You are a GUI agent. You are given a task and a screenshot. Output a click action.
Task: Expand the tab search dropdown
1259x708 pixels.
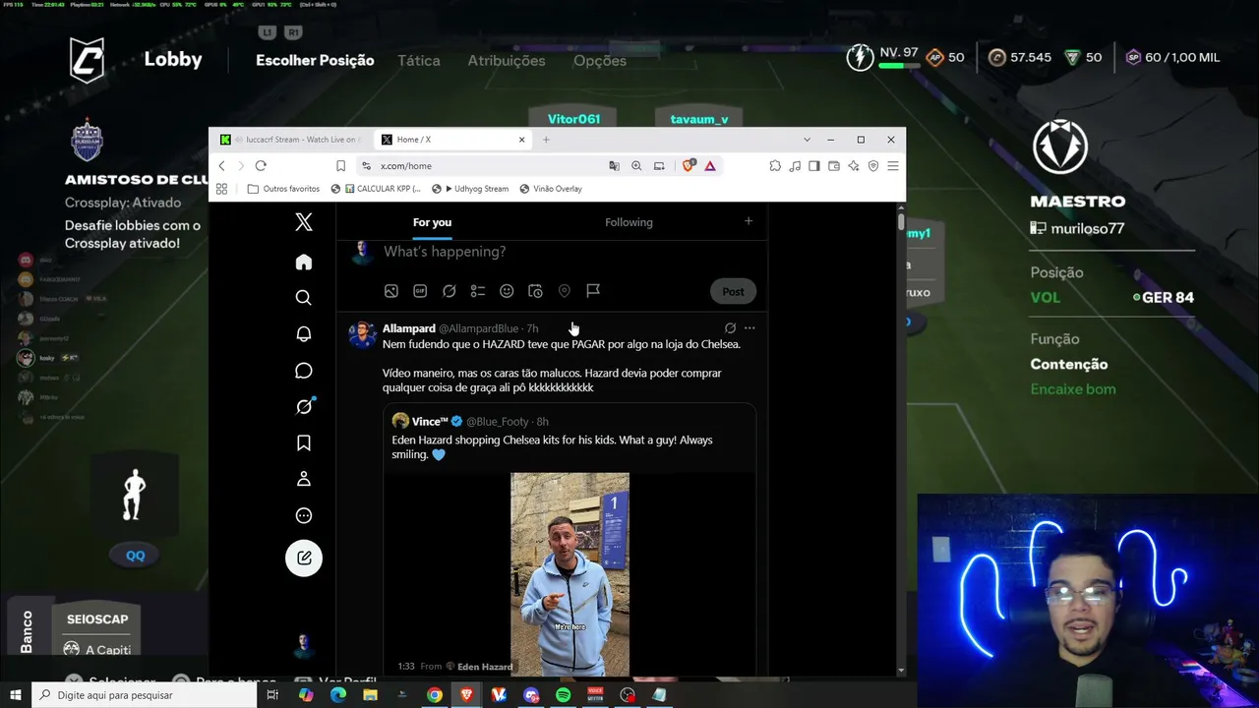click(x=808, y=140)
